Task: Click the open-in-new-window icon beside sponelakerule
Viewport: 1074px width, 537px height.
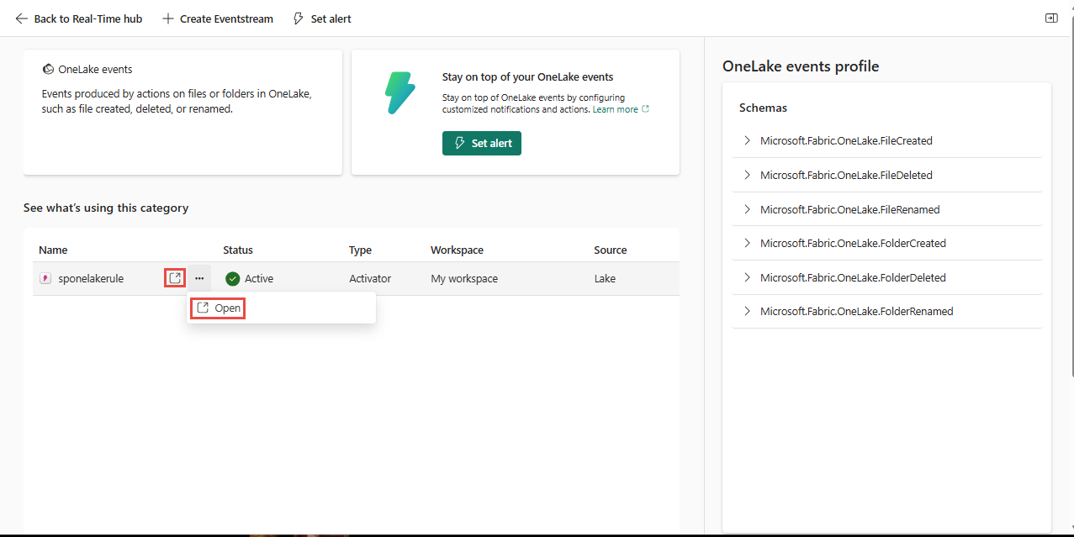Action: click(174, 278)
